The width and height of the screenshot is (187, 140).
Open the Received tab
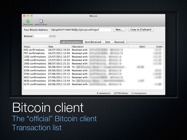click(119, 42)
